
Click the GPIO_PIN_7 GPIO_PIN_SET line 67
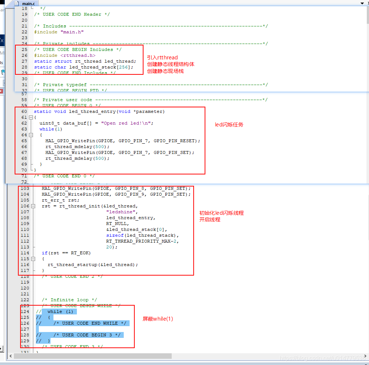click(x=120, y=153)
